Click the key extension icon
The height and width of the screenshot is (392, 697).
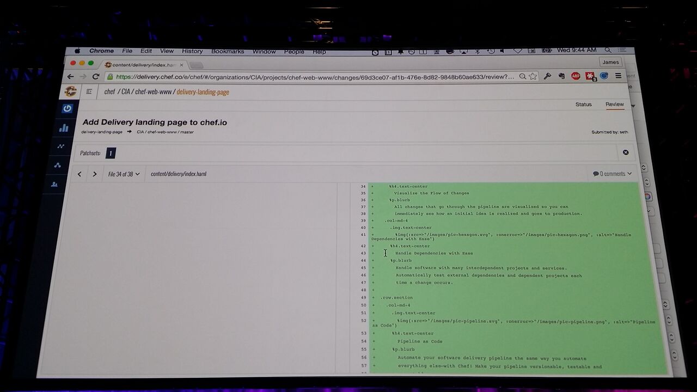pos(548,76)
